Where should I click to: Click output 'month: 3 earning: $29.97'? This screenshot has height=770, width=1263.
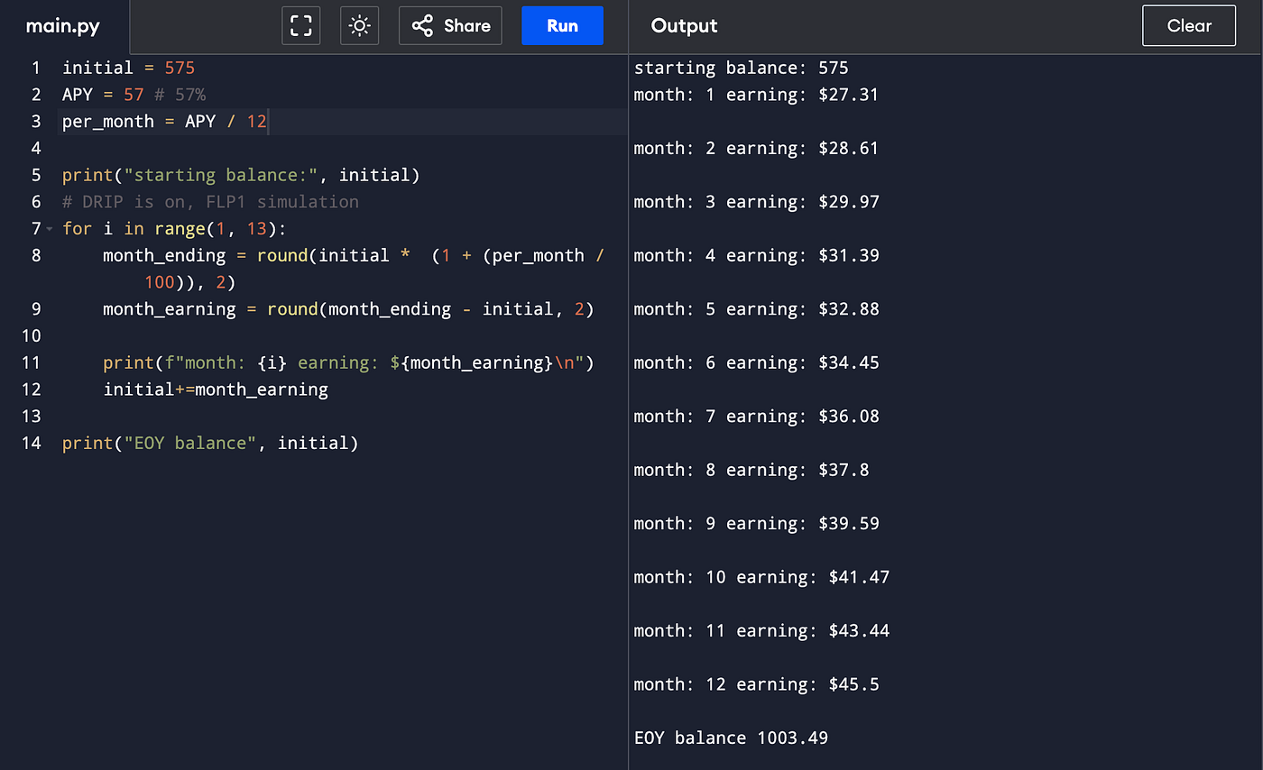tap(756, 202)
